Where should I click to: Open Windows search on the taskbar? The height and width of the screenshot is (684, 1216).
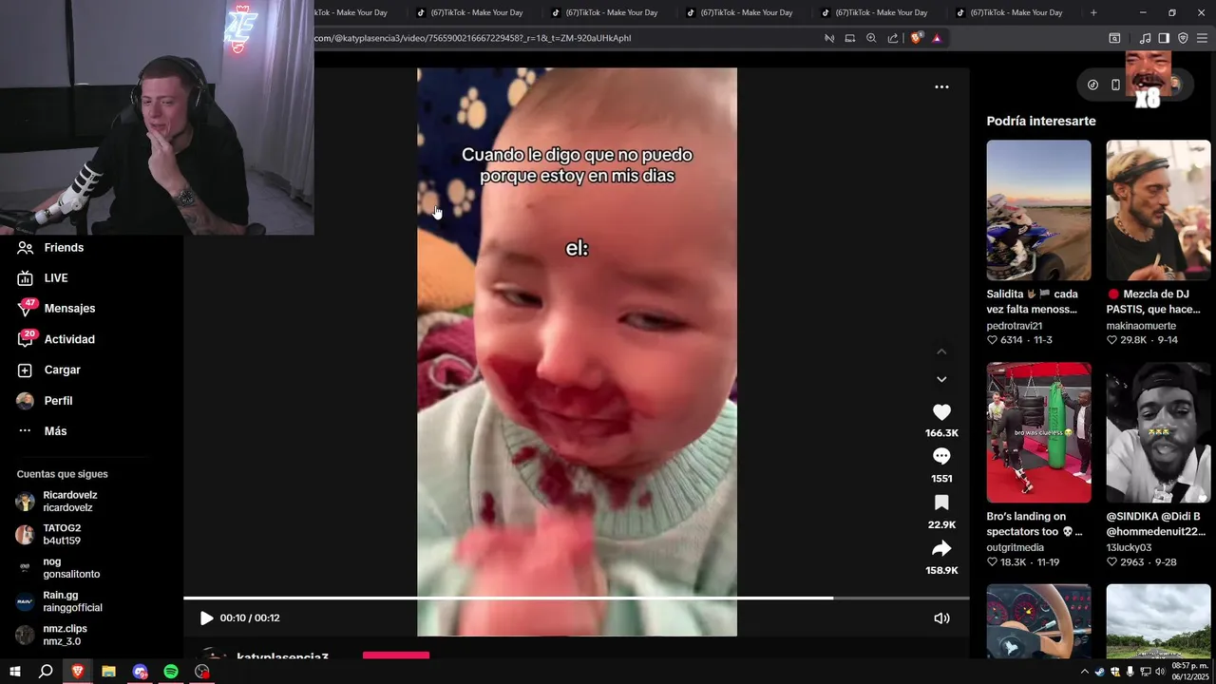46,672
